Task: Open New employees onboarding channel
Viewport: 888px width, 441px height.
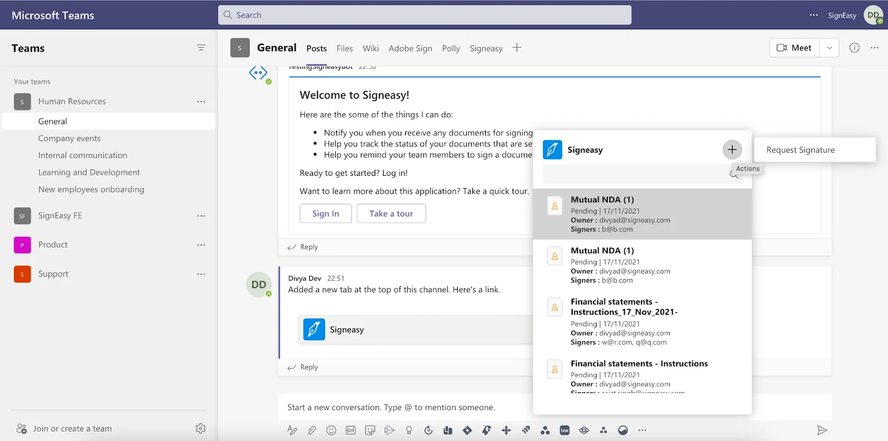Action: tap(91, 190)
